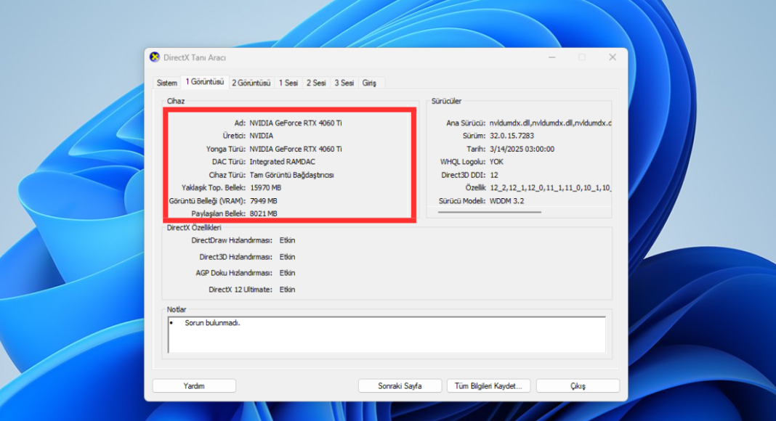Image resolution: width=776 pixels, height=421 pixels.
Task: Click the Özellik levels value 12_2,12_1
Action: pyautogui.click(x=550, y=188)
